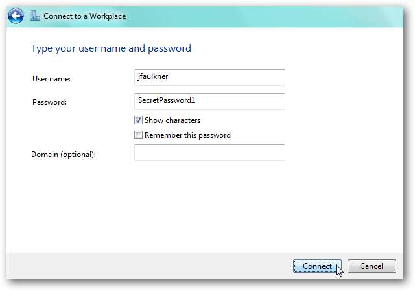The image size is (415, 291).
Task: Click the blue Back arrow button
Action: (18, 16)
